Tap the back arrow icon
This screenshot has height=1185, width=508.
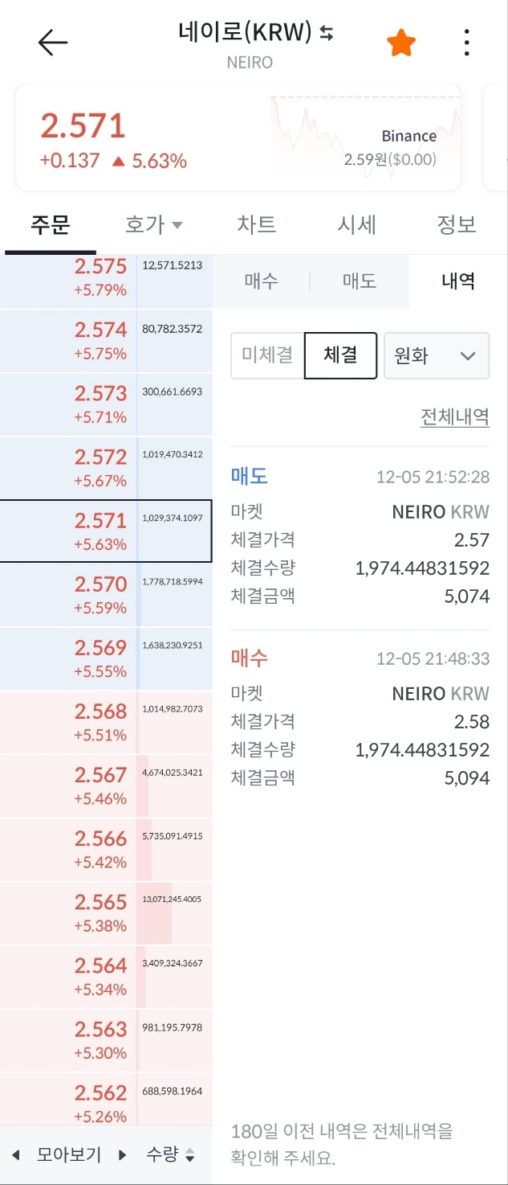(53, 43)
